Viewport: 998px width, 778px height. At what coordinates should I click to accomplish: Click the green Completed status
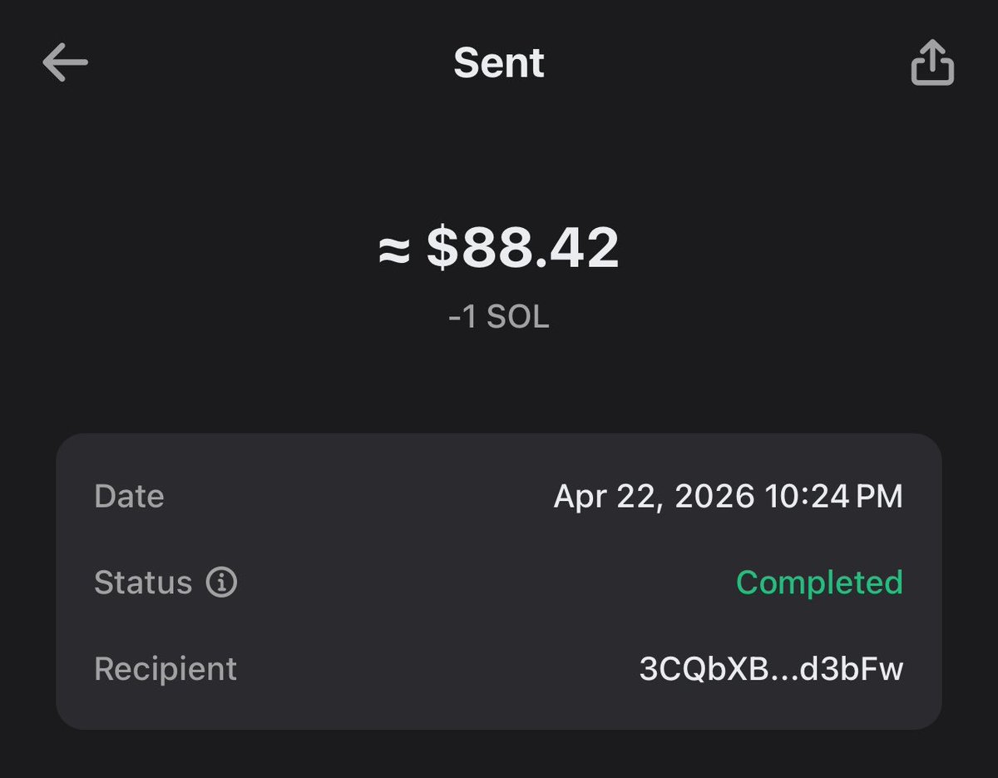point(819,583)
